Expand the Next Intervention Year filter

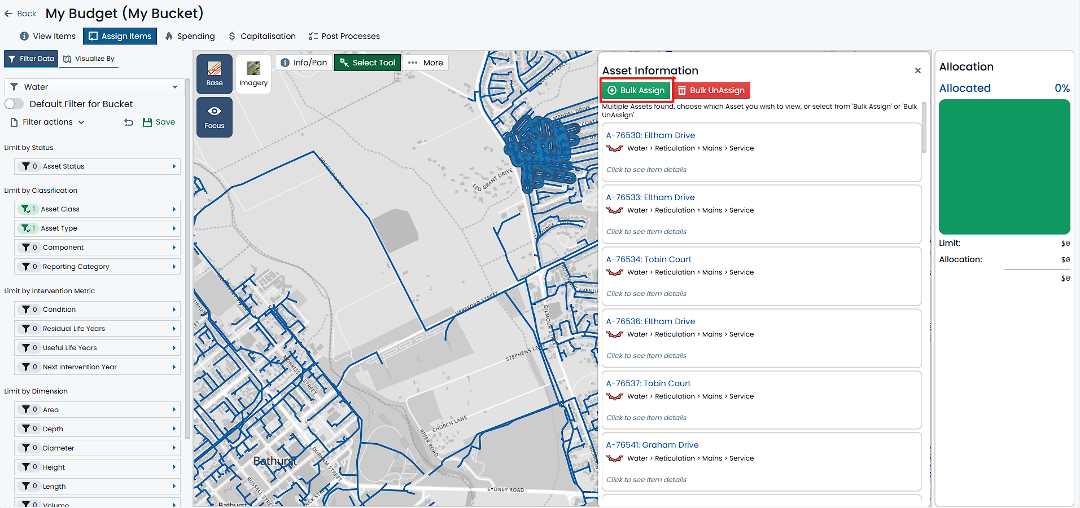(97, 367)
